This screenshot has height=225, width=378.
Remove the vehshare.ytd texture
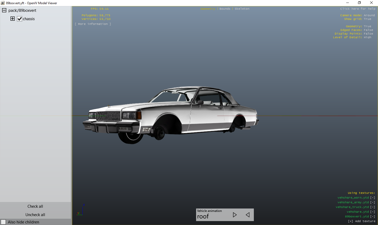pyautogui.click(x=372, y=212)
